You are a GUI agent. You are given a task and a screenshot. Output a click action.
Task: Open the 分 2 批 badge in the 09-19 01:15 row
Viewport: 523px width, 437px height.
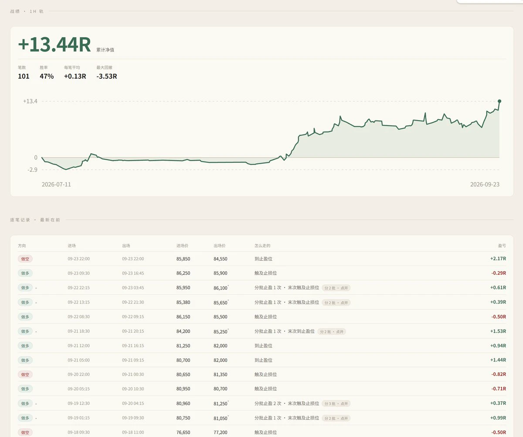tap(336, 418)
